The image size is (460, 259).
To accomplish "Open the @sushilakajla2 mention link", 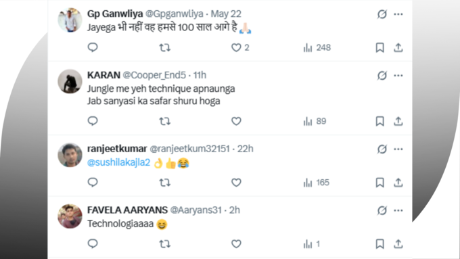I will click(x=119, y=162).
